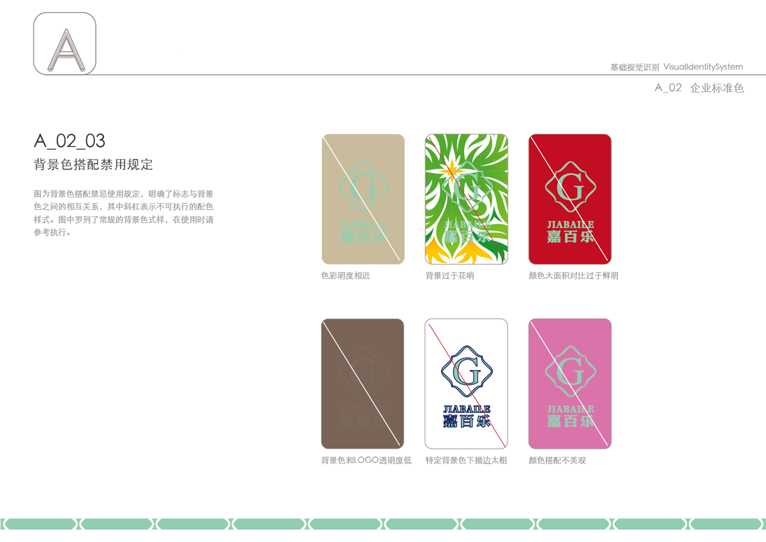This screenshot has width=766, height=542.
Task: Click the G emblem on the red card
Action: tap(570, 189)
